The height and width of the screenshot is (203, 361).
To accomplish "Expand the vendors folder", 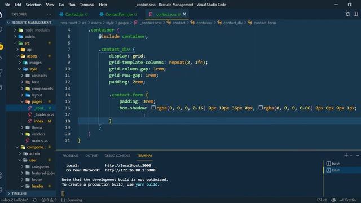I will [x=38, y=134].
